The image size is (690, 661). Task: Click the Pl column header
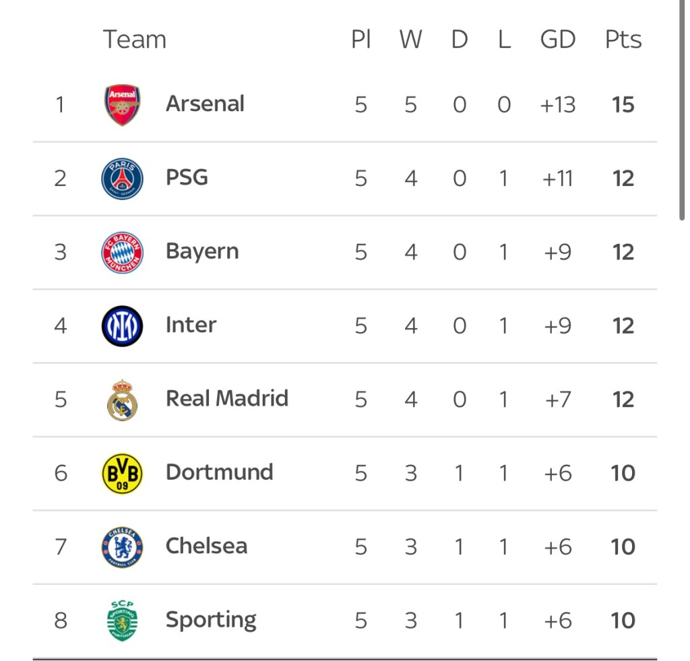361,40
